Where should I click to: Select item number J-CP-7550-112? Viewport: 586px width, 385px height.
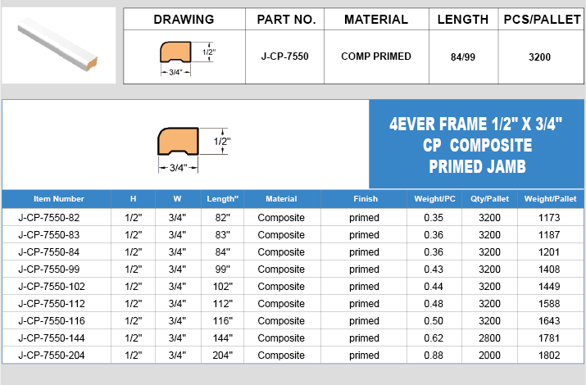click(x=52, y=304)
